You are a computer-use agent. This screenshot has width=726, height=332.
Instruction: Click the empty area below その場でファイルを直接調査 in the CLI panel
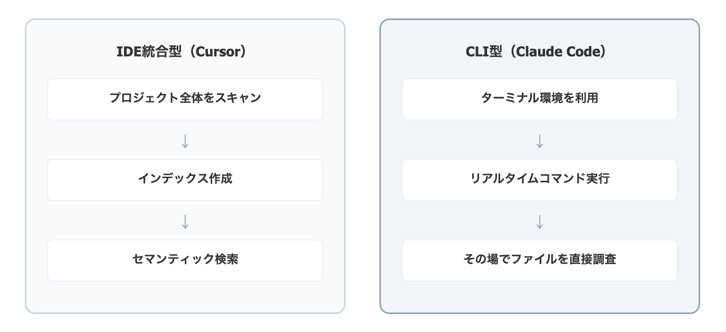click(x=540, y=297)
